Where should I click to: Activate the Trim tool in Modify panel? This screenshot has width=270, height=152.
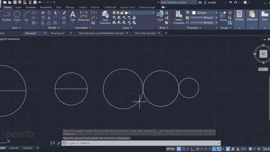(x=55, y=13)
